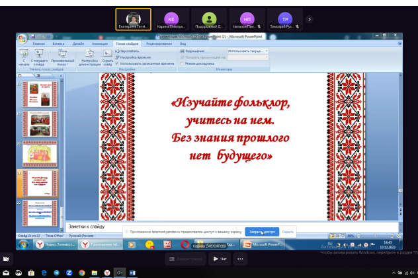This screenshot has width=418, height=278.
Task: Switch to Анимация ribbon tab
Action: (100, 44)
